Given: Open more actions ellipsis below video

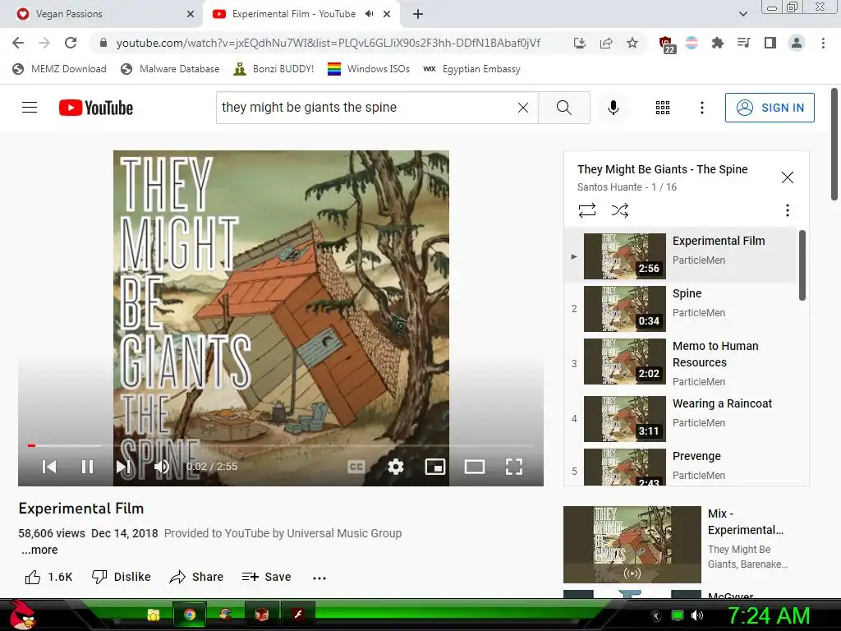Looking at the screenshot, I should 319,578.
